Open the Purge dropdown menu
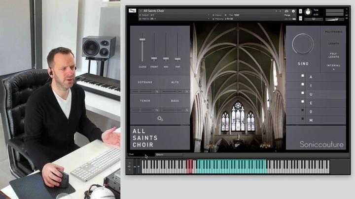 (289, 15)
